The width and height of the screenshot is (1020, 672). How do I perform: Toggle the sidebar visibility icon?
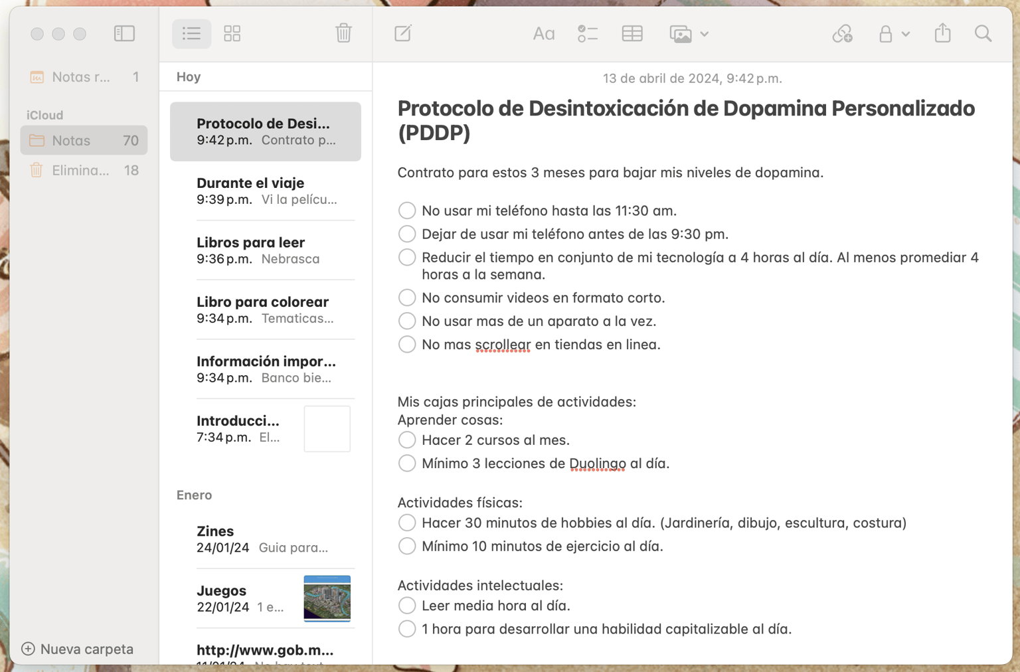click(124, 33)
